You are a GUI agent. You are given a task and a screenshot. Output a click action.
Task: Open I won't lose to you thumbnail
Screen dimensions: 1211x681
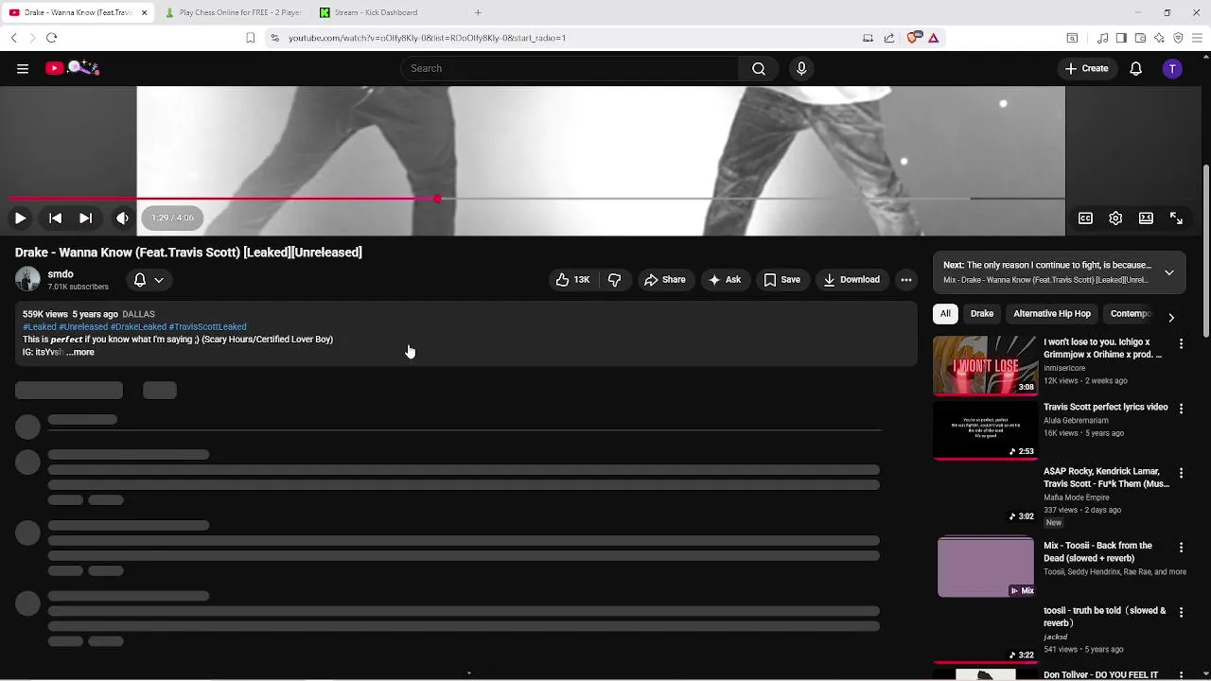985,365
